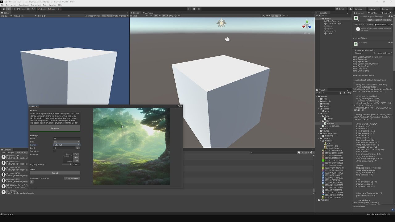The width and height of the screenshot is (395, 222).
Task: Toggle Clear on Play in Console
Action: [x=22, y=153]
